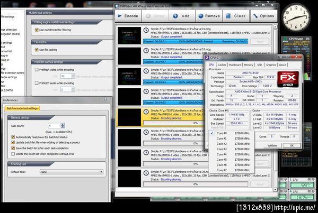
Task: Click OK in the CPU-Z window
Action: 291,145
